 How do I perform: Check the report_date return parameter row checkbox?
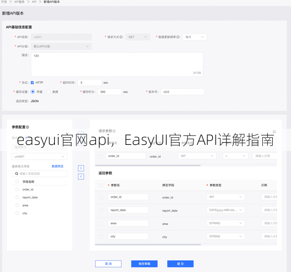[x=101, y=210]
